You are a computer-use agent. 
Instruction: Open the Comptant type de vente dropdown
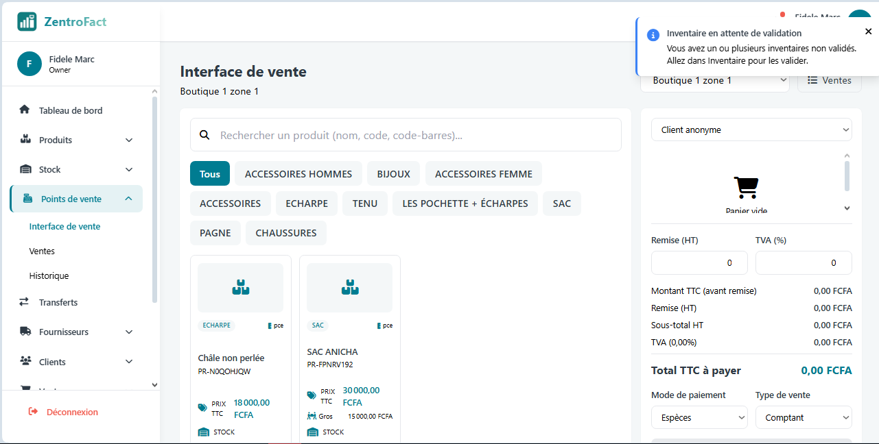pyautogui.click(x=803, y=417)
